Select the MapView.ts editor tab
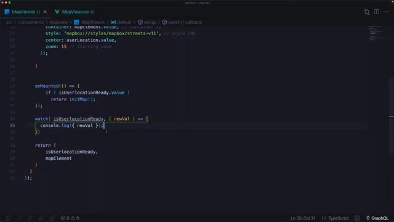Image resolution: width=394 pixels, height=222 pixels. 25,12
